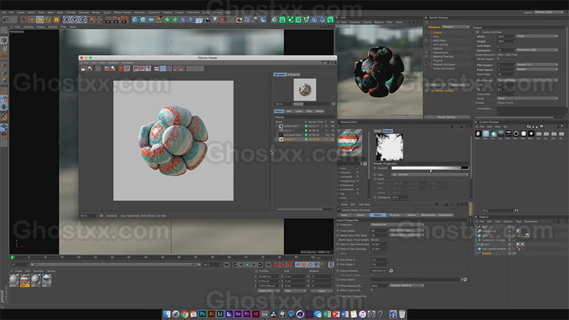This screenshot has width=569, height=320.
Task: Go to end of animation
Action: pyautogui.click(x=268, y=265)
